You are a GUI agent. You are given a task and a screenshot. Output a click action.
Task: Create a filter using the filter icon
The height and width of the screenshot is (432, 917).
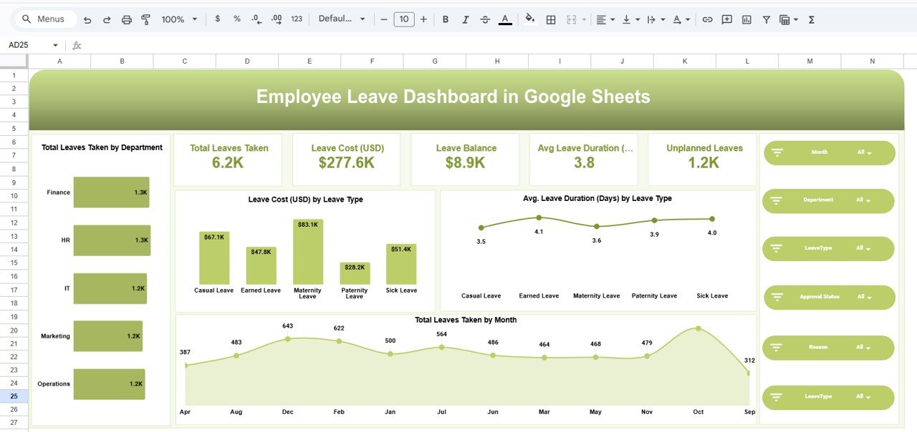point(766,19)
